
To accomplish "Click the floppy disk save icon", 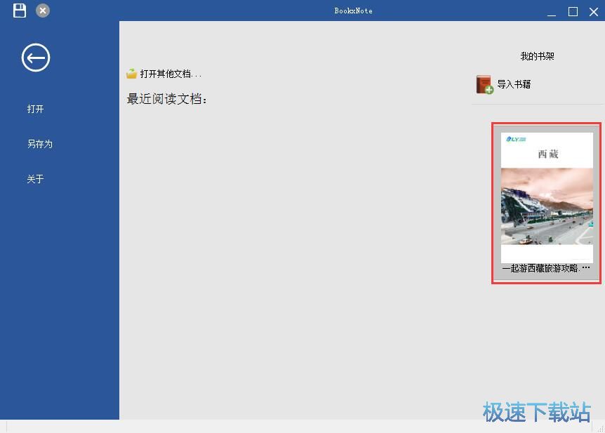I will click(x=19, y=10).
